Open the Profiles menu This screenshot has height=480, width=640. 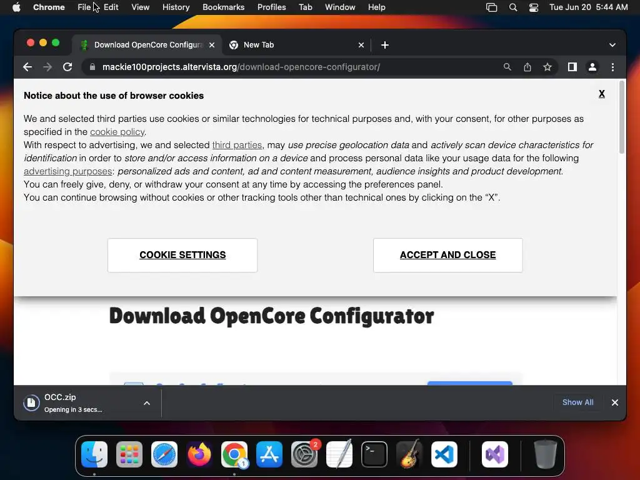coord(271,7)
